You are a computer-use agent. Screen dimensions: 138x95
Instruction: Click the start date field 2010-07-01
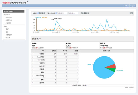point(62,13)
